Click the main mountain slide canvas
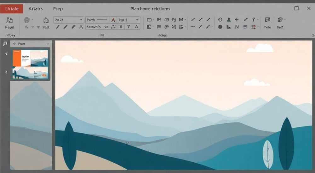This screenshot has width=315, height=173. (184, 105)
